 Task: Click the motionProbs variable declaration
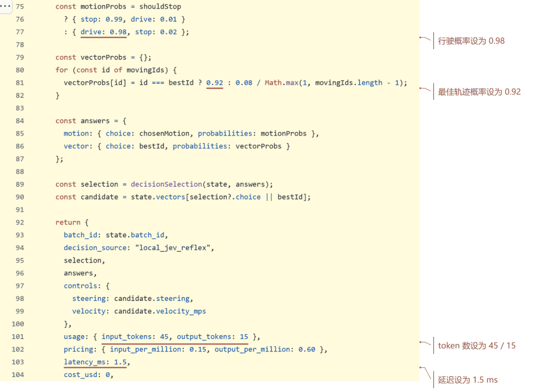coord(104,7)
